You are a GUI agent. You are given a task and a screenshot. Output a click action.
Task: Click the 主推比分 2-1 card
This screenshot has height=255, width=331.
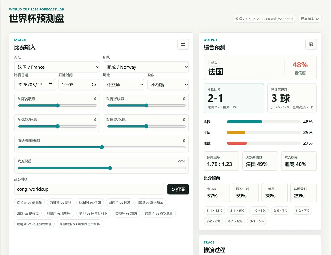(x=234, y=98)
